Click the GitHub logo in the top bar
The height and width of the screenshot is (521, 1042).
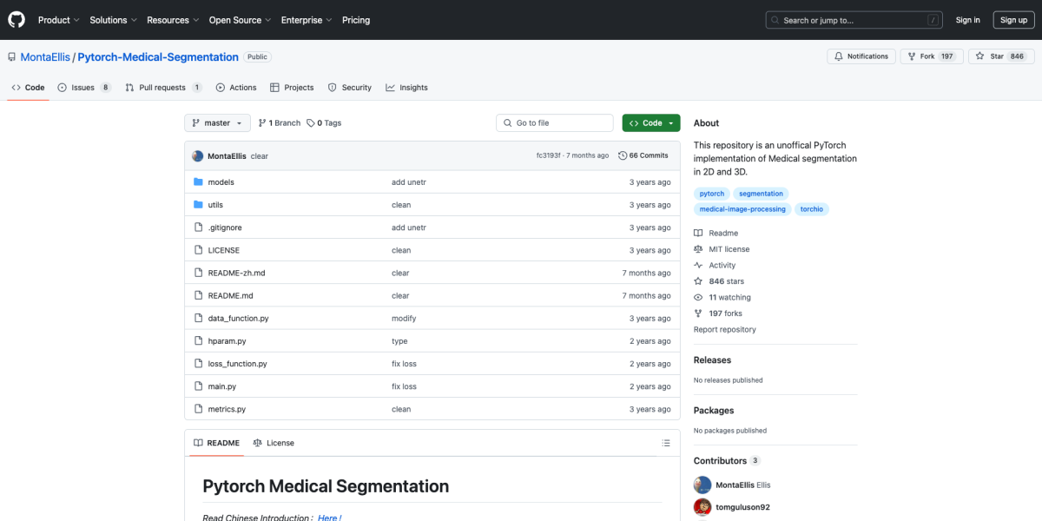coord(16,19)
